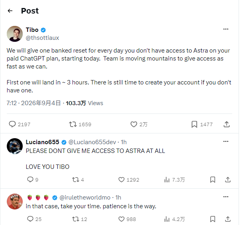The height and width of the screenshot is (225, 241).
Task: Open more options on Luciano655's reply
Action: [x=225, y=141]
